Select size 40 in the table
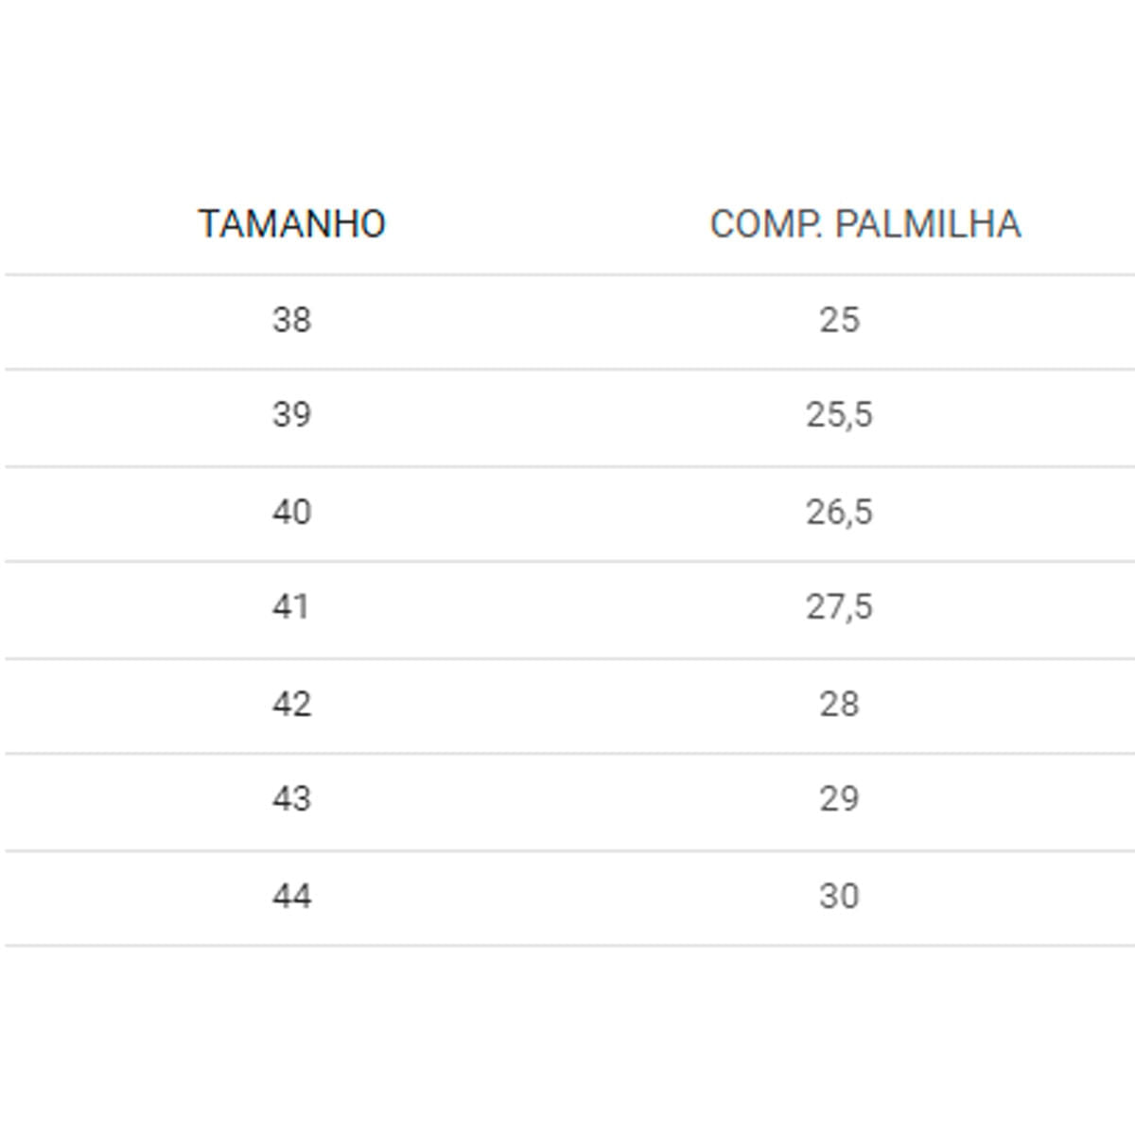This screenshot has height=1135, width=1135. tap(291, 512)
